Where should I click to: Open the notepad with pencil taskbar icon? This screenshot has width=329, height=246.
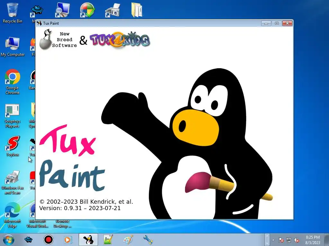point(108,240)
